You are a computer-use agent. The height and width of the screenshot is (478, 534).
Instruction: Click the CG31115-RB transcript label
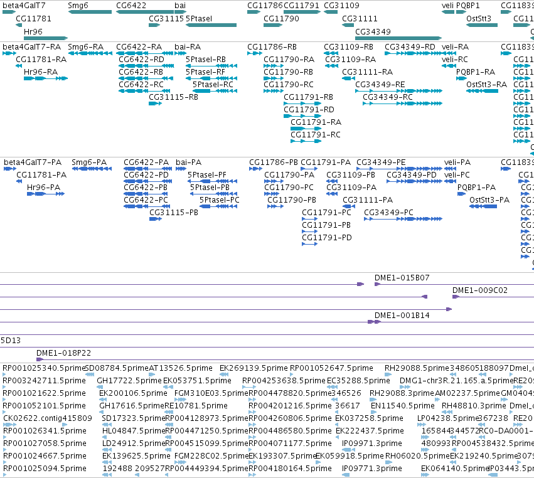click(173, 97)
